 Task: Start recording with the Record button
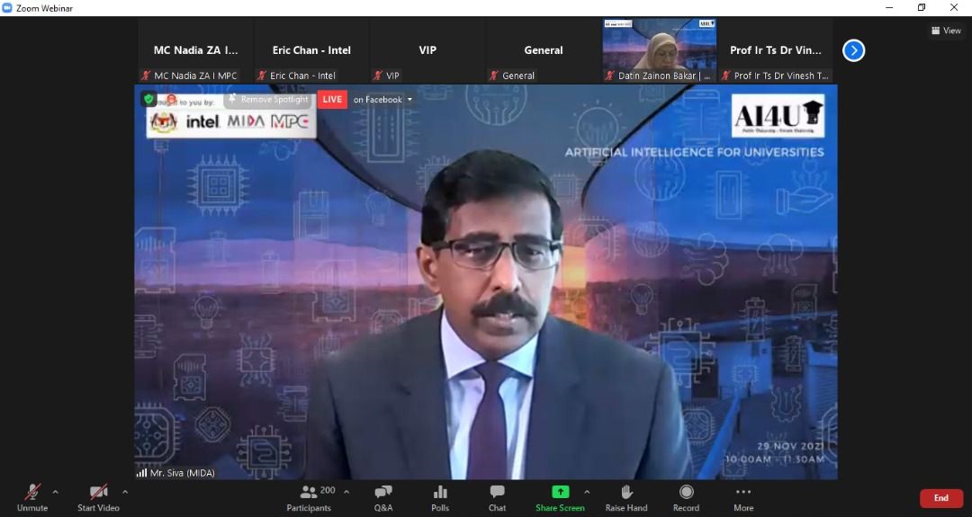point(686,493)
